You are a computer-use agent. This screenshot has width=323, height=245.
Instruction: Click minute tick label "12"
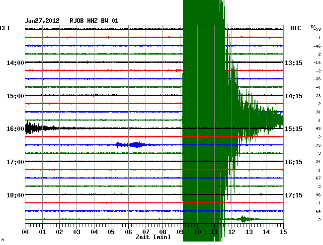click(232, 232)
